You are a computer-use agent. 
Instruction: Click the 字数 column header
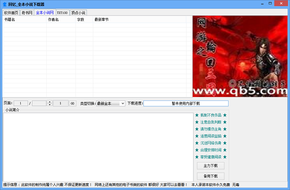tap(84, 20)
